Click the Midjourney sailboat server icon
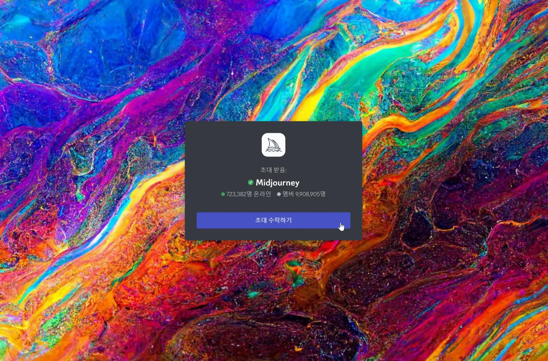The image size is (548, 361). click(273, 145)
